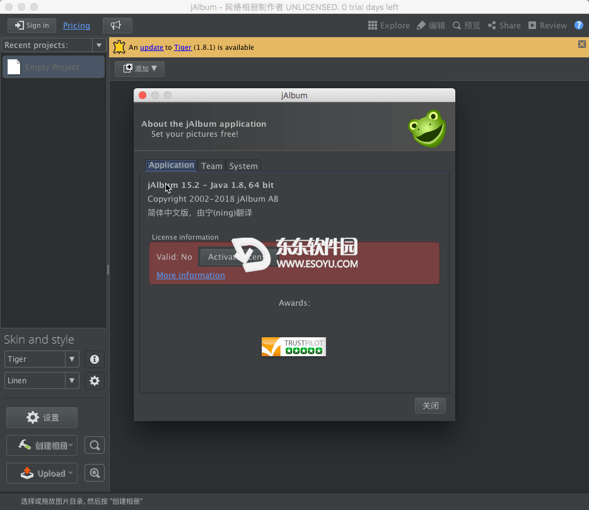Click the Valid: No license status
Image resolution: width=589 pixels, height=510 pixels.
click(x=174, y=257)
